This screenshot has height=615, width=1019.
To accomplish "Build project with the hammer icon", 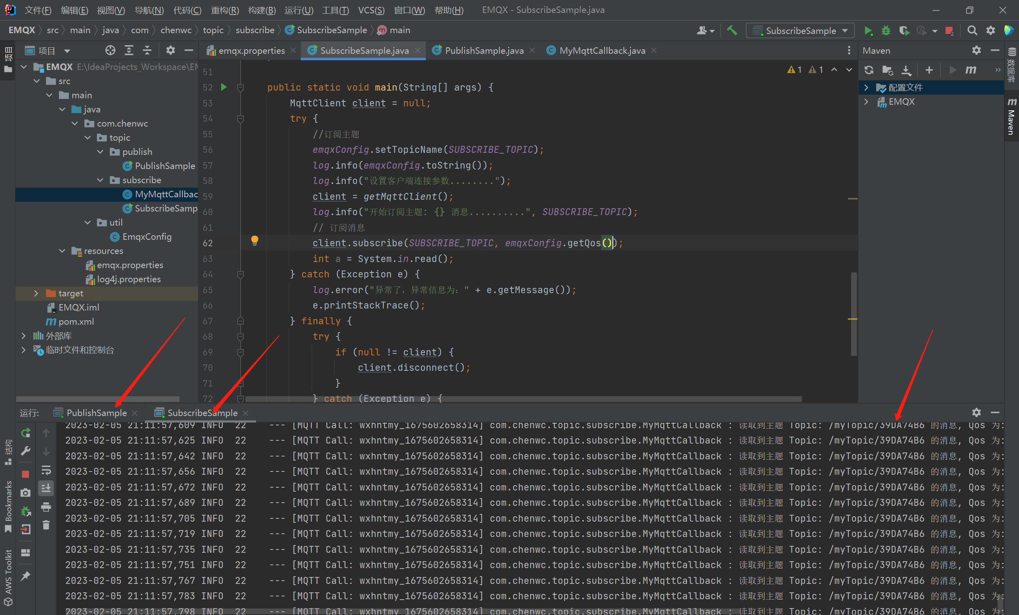I will click(x=731, y=30).
